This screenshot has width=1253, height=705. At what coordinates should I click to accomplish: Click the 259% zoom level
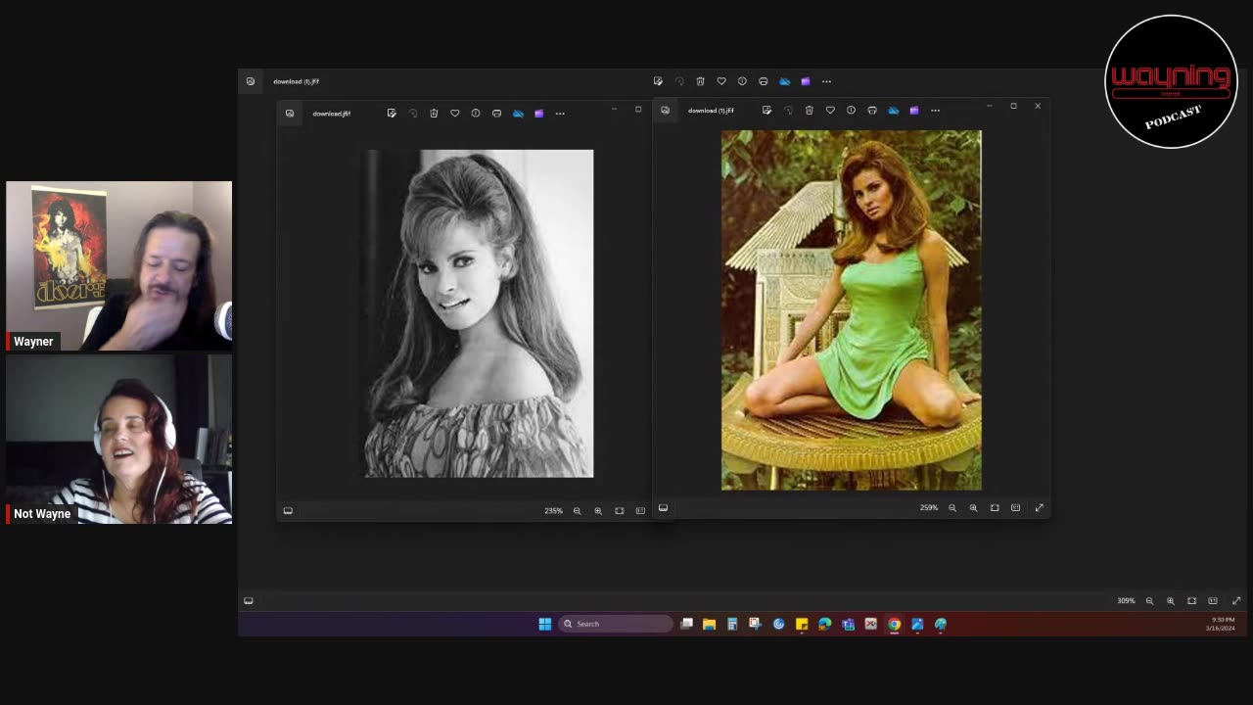pyautogui.click(x=929, y=508)
